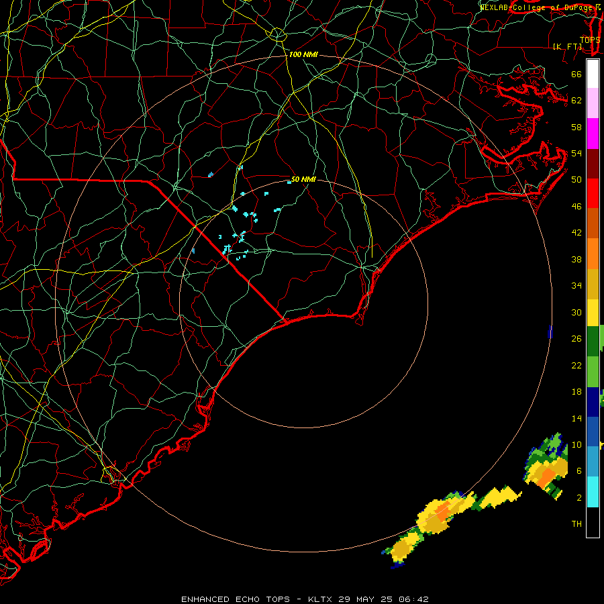Click the '34' legend value
Image resolution: width=604 pixels, height=604 pixels.
pyautogui.click(x=576, y=285)
